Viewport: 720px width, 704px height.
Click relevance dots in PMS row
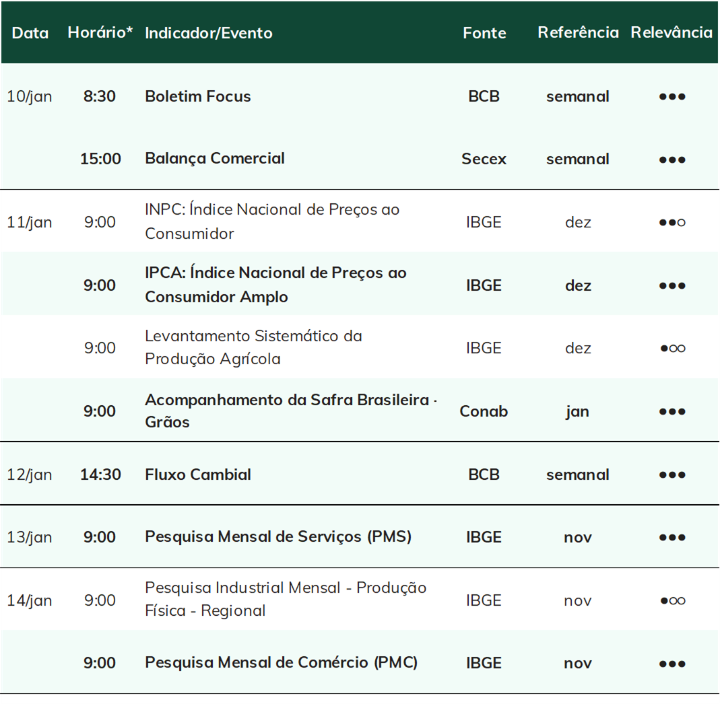(x=672, y=537)
